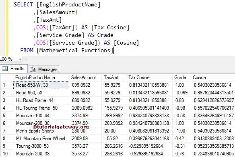Click the 0.997620444313501 cosine cell
Screen dimensions: 235x157
213,93
